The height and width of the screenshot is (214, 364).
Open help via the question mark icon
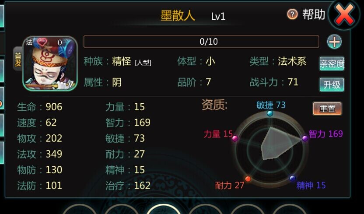tap(292, 14)
